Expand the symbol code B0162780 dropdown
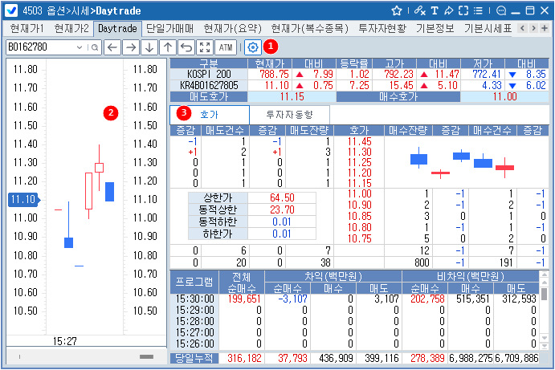 (x=80, y=47)
